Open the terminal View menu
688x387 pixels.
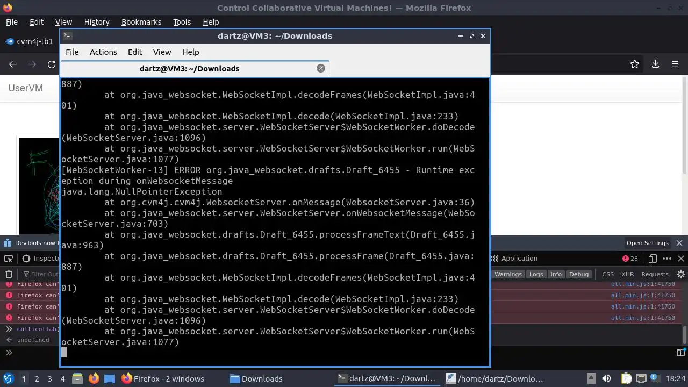(162, 52)
